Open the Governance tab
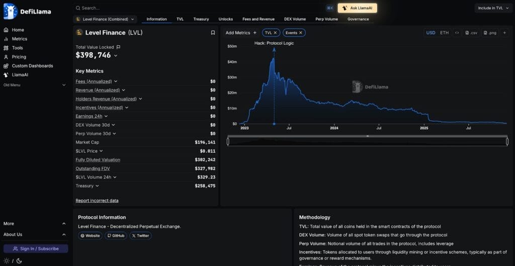Viewport: 515px width, 266px height. point(358,19)
